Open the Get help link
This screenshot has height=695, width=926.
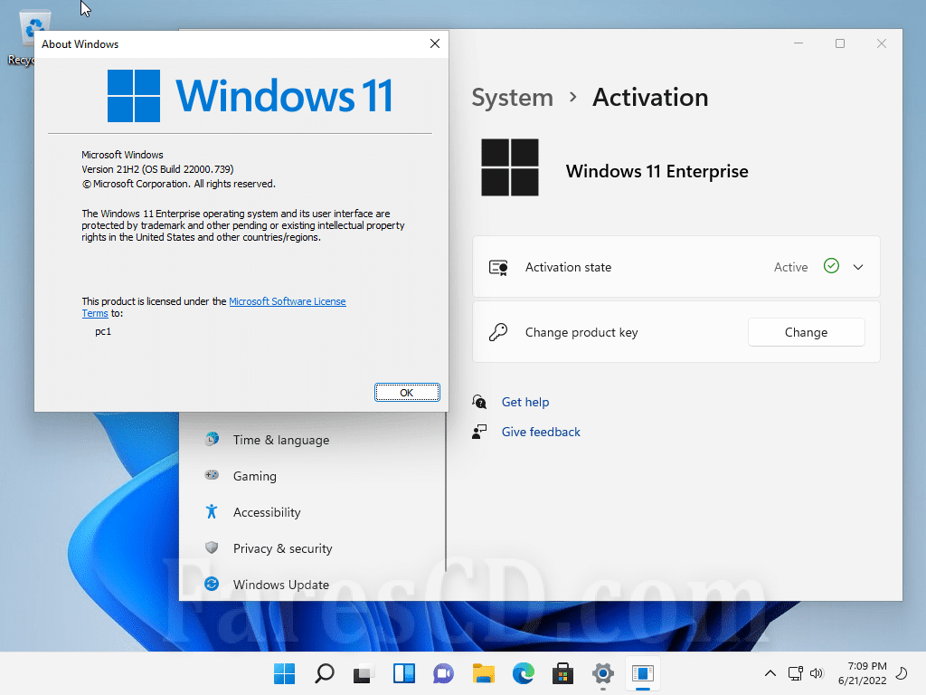click(525, 402)
